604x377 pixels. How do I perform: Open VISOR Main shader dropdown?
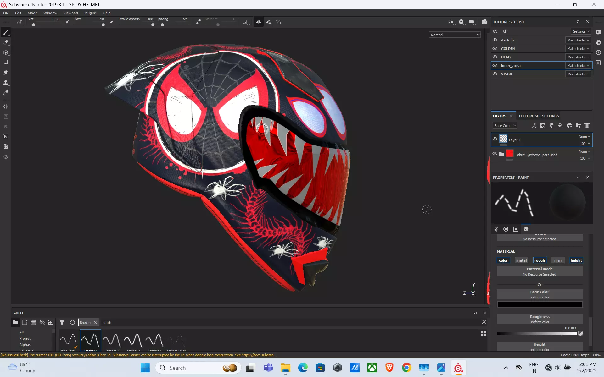[x=578, y=74]
